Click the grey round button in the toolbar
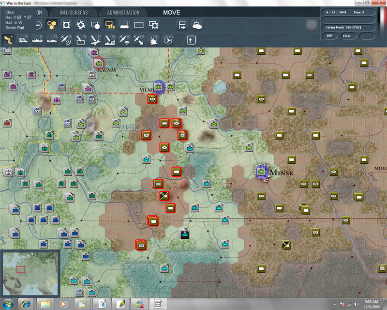The image size is (387, 310). [311, 25]
